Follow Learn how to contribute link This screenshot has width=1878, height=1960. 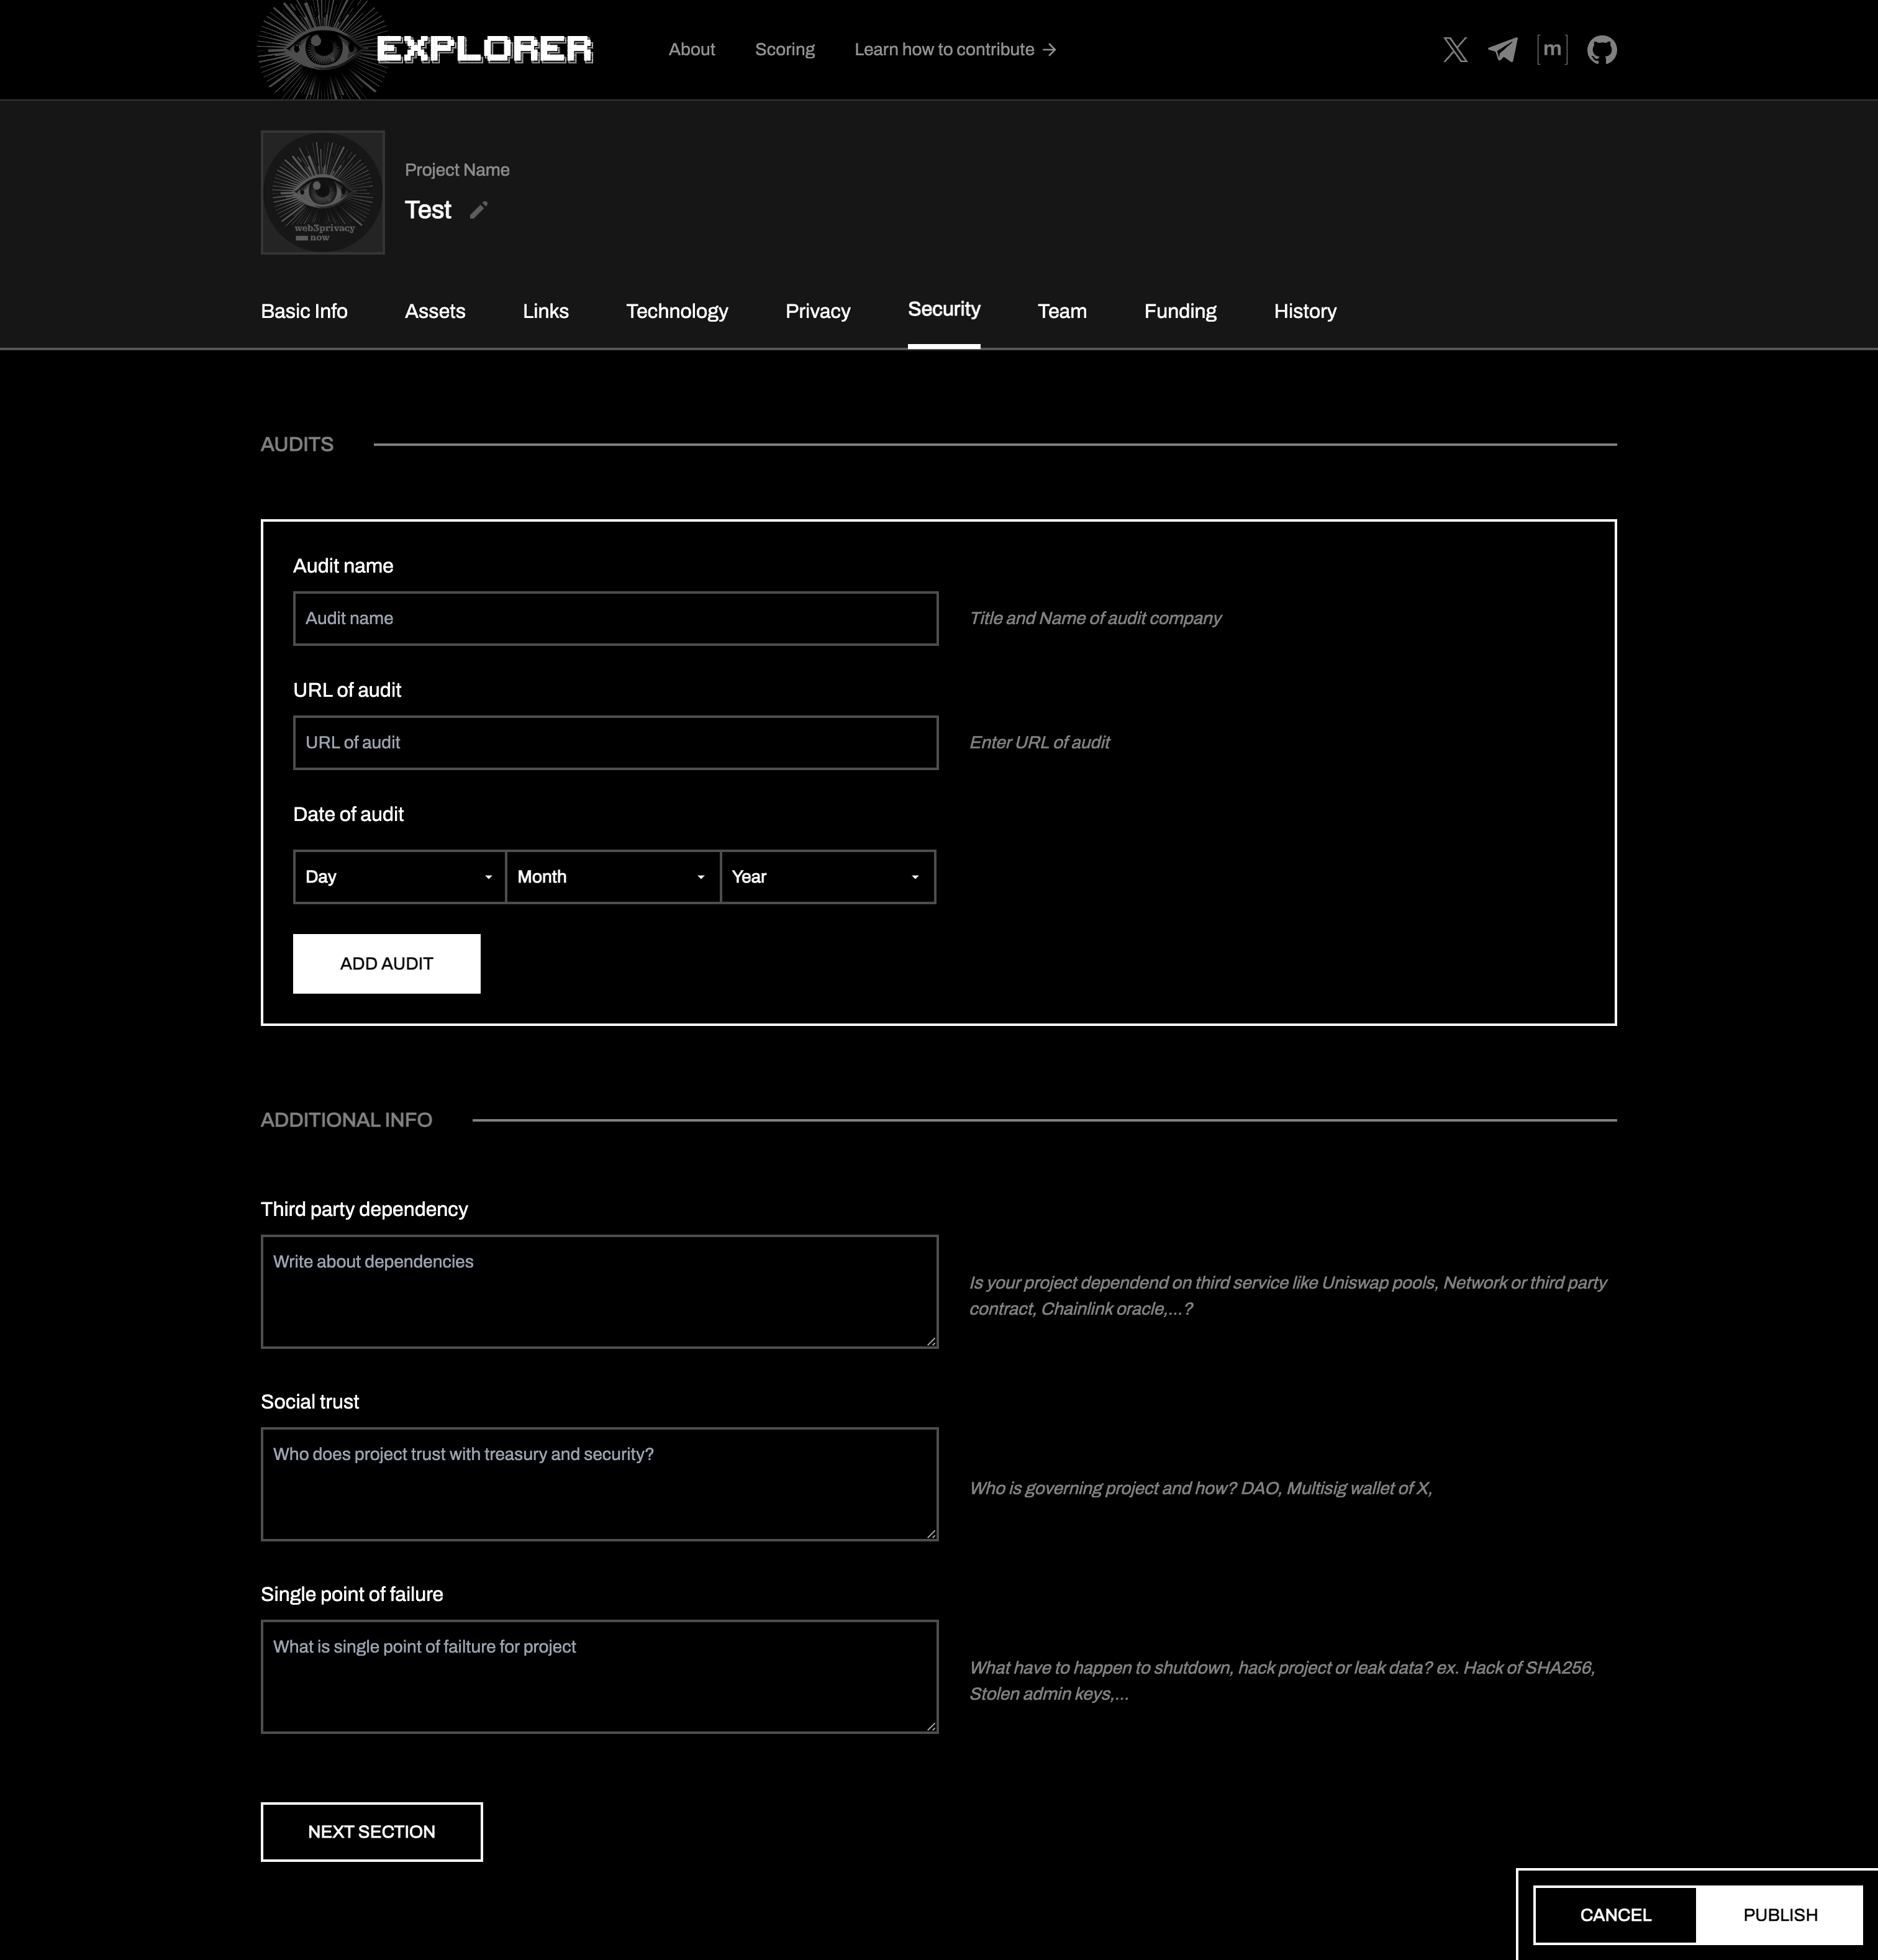(x=955, y=50)
